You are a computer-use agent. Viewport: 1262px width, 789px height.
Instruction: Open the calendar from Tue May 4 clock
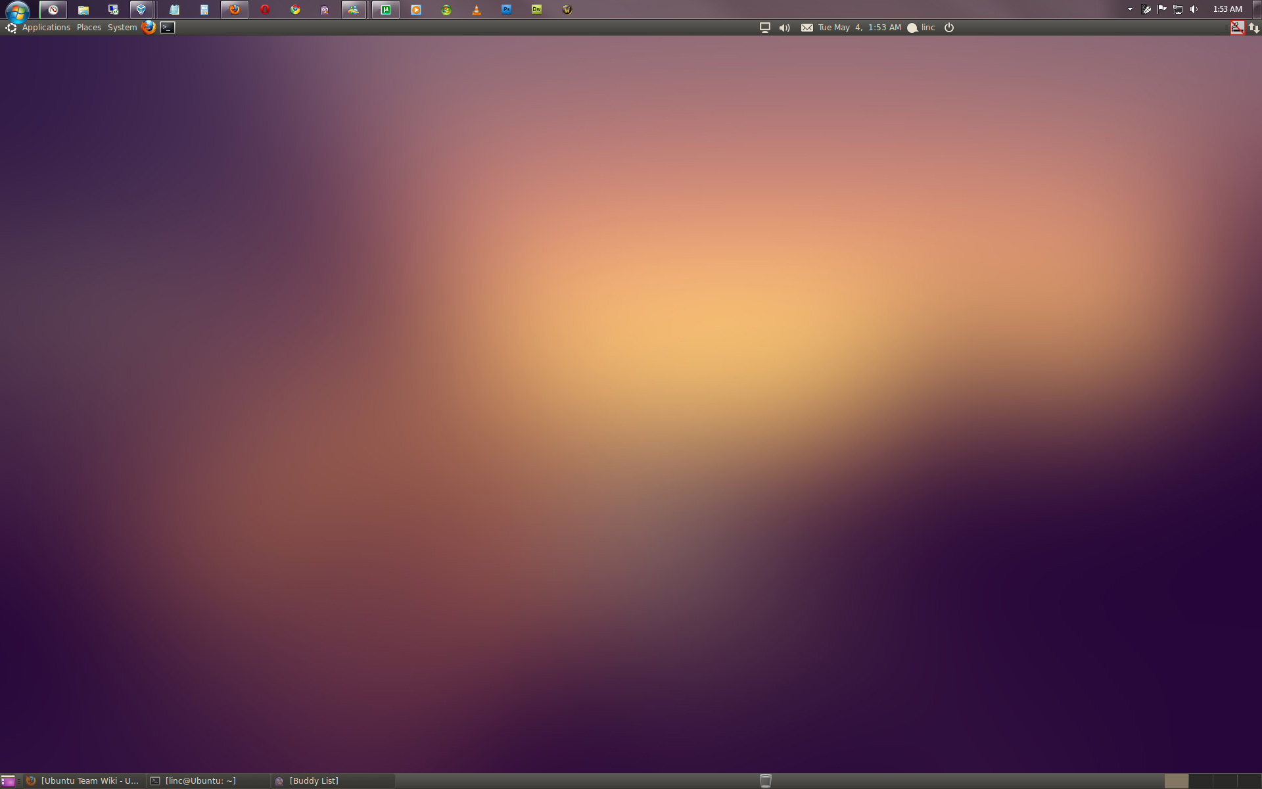(860, 28)
